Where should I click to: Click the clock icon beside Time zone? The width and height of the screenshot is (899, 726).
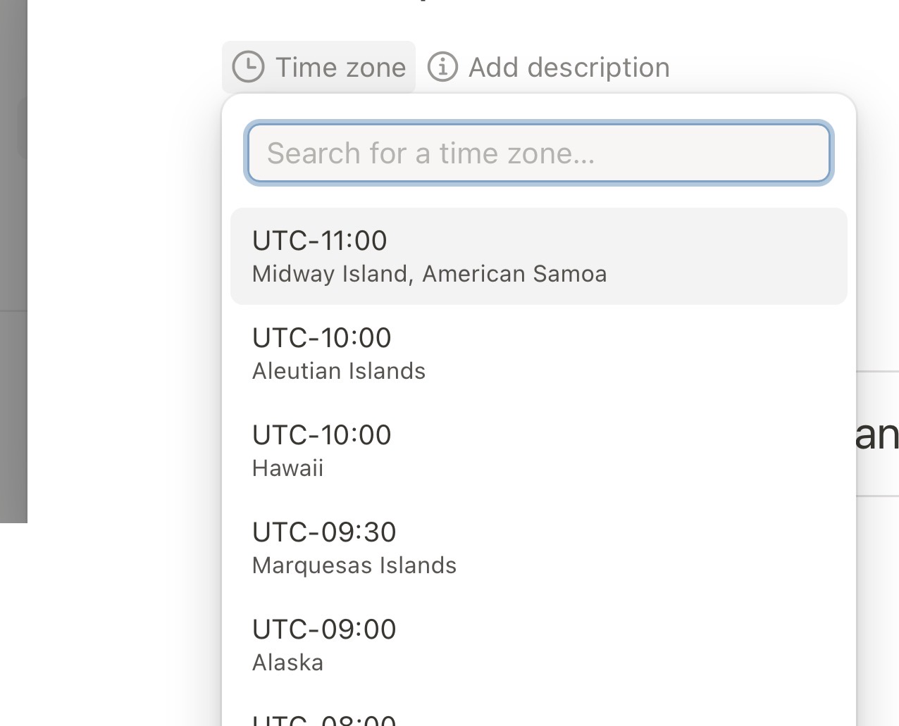[248, 68]
